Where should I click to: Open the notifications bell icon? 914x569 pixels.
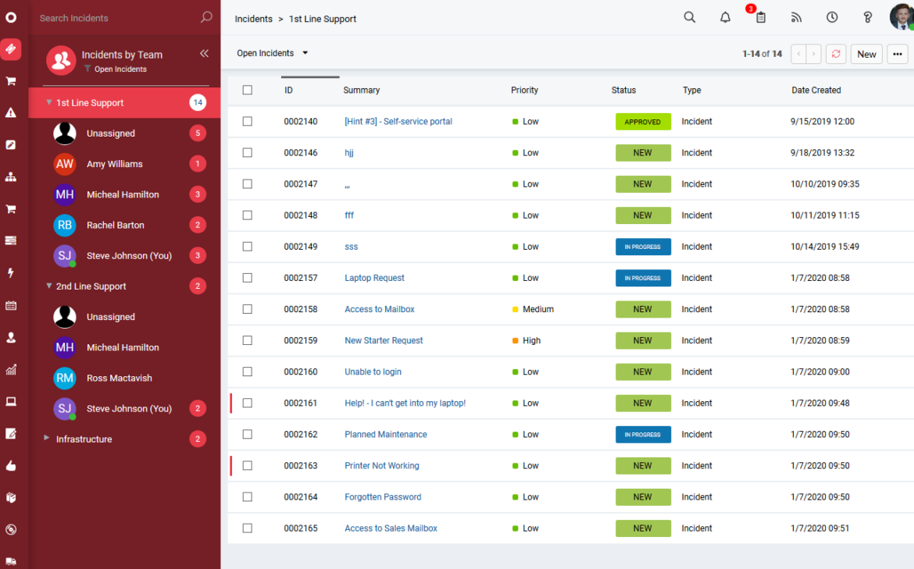(x=725, y=18)
